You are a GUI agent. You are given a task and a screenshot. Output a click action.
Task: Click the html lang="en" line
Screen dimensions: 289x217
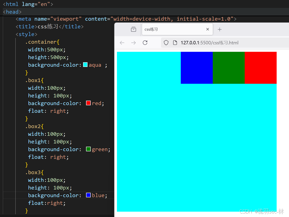pos(28,4)
